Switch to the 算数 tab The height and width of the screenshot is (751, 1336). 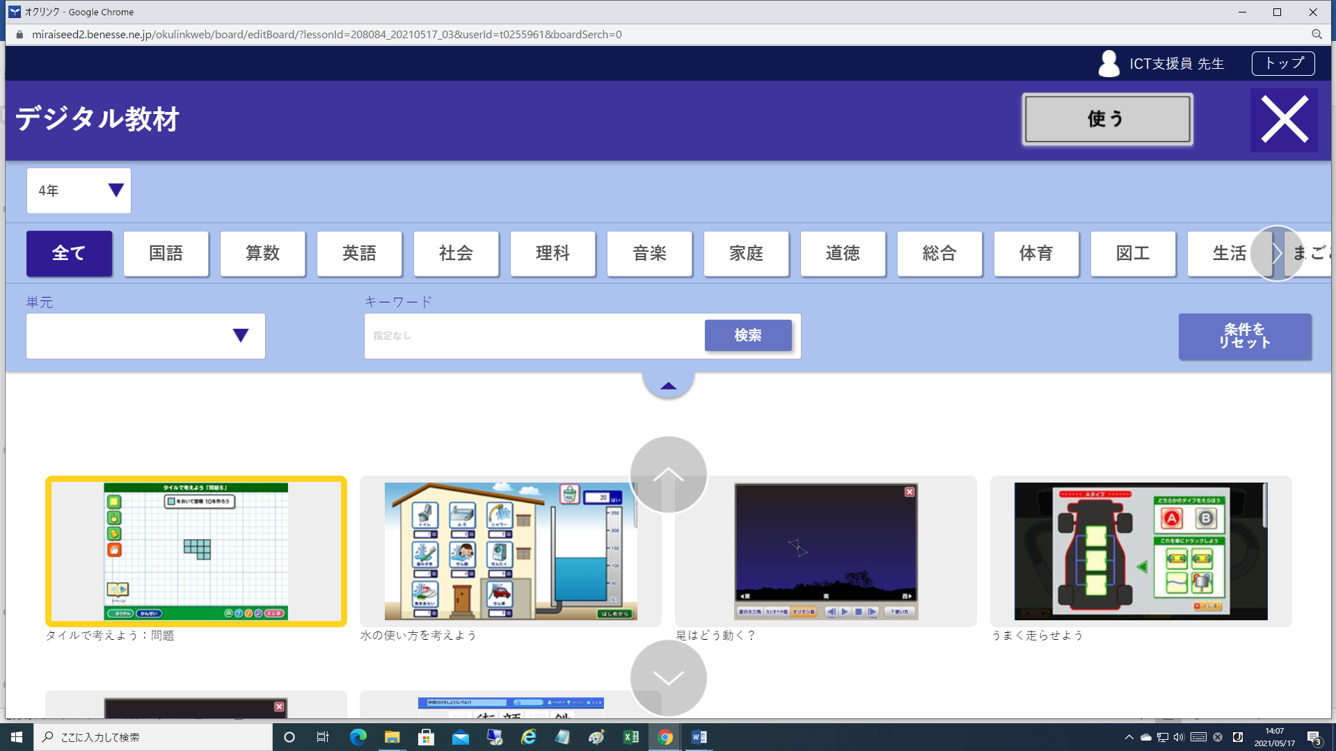[262, 253]
